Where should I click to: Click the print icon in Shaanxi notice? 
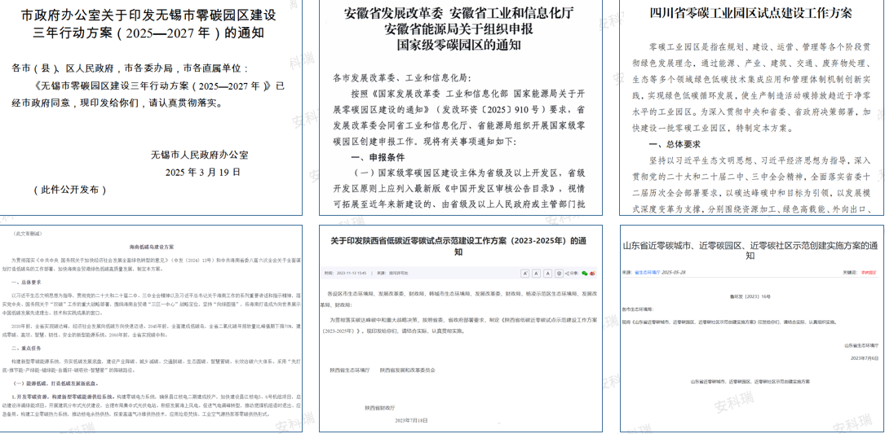point(560,274)
